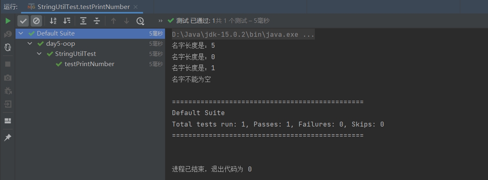Screen dimensions: 488x180
Task: Sort tests alphabetically
Action: pyautogui.click(x=53, y=21)
